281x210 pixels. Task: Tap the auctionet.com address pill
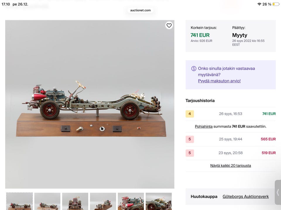(140, 10)
